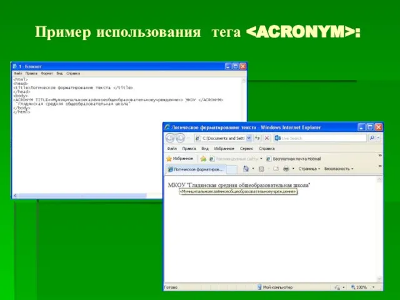Viewport: 400px width, 300px height.
Task: Click the Add to Favorites star icon
Action: (x=203, y=159)
